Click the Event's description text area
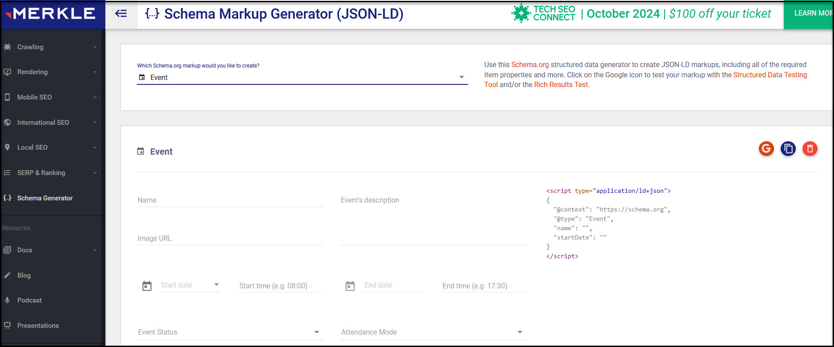Viewport: 834px width, 347px height. [x=433, y=219]
